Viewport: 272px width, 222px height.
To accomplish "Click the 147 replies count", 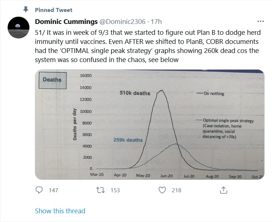I will (53, 190).
